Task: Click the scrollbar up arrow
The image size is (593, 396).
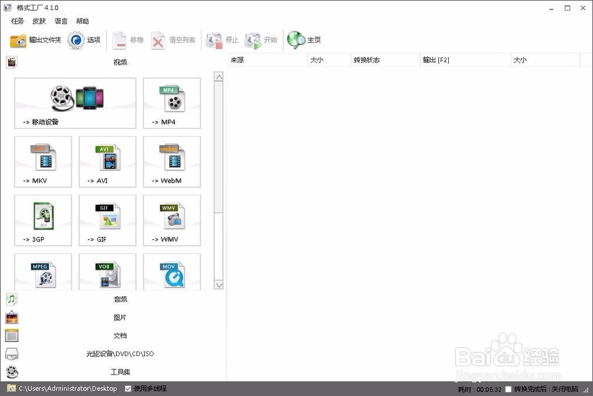Action: pos(219,76)
